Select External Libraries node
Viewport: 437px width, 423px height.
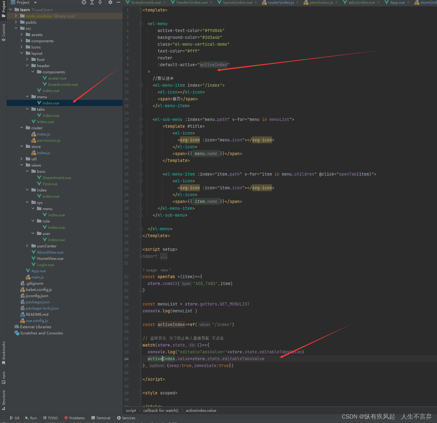point(35,327)
